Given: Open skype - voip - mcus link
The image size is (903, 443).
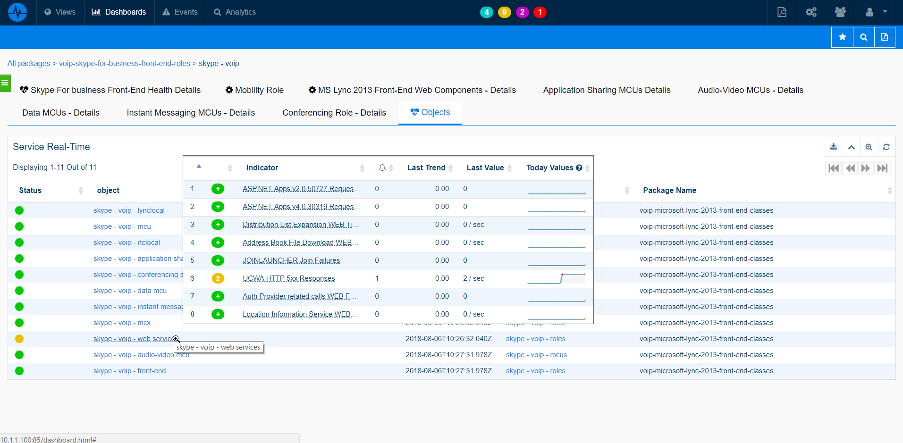Looking at the screenshot, I should (536, 355).
